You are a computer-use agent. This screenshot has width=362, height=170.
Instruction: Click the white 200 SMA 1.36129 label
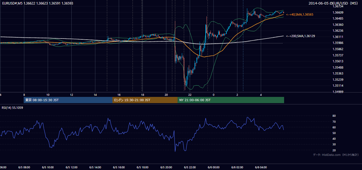pos(301,36)
